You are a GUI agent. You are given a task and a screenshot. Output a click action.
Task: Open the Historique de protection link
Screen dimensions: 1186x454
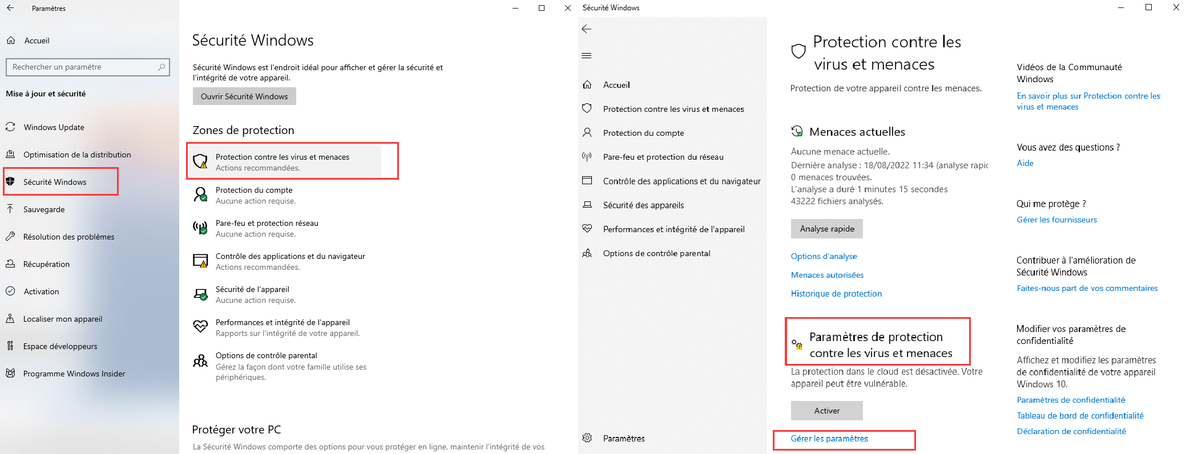point(836,294)
